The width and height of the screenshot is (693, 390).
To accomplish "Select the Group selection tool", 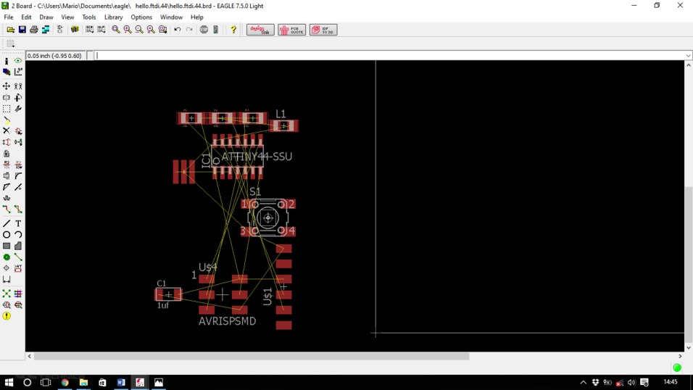I will click(7, 109).
